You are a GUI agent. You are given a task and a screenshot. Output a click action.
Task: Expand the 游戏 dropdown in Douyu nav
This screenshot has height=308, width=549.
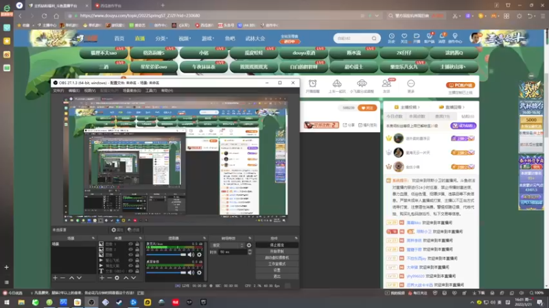[x=208, y=38]
